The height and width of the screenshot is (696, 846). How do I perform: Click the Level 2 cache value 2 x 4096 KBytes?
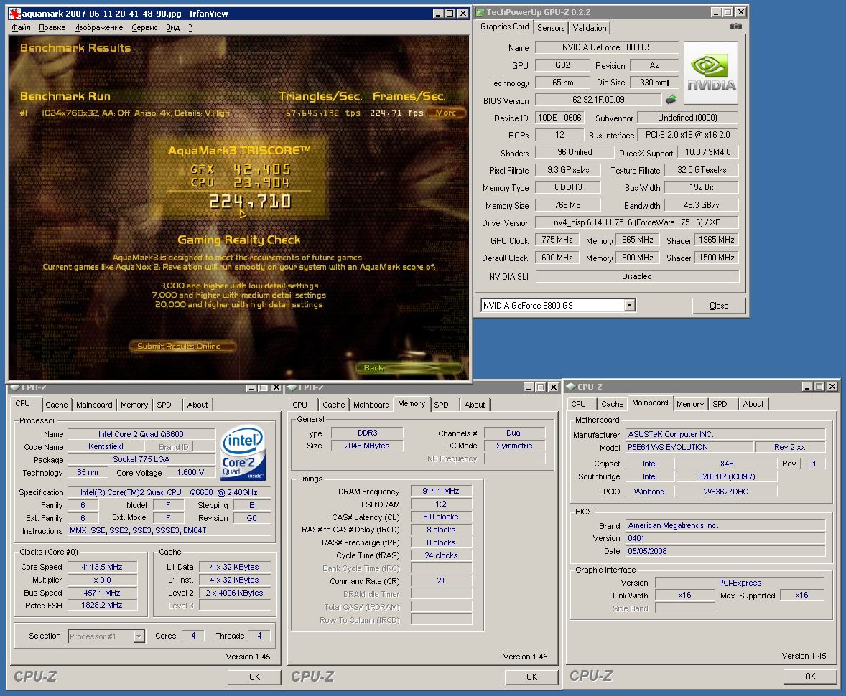click(234, 593)
